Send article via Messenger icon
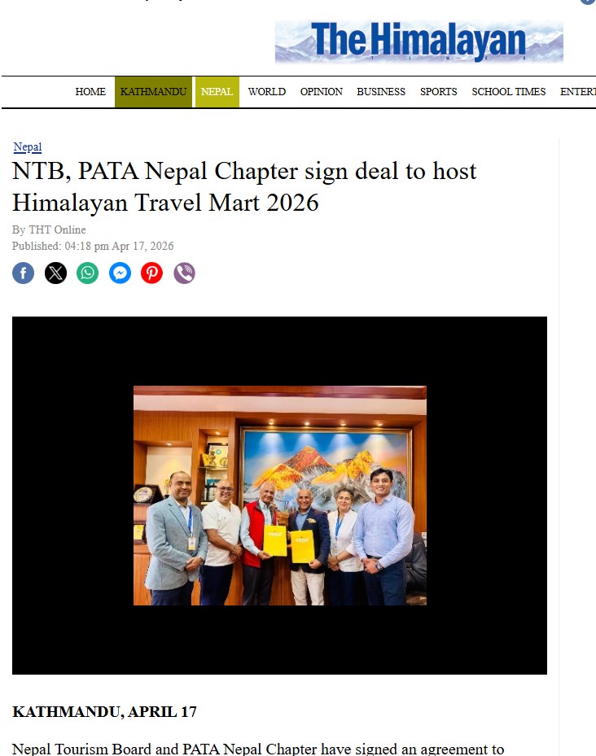This screenshot has width=596, height=756. pos(120,273)
